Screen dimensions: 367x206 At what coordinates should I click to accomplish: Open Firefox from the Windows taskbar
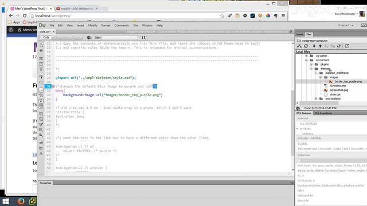point(21,201)
